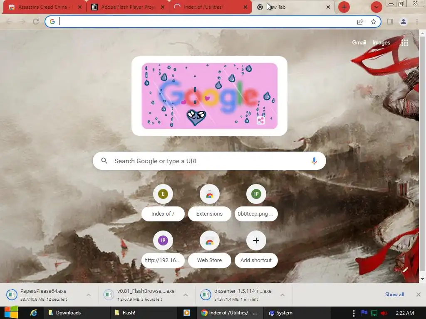Click the reload page icon
The height and width of the screenshot is (319, 426).
point(36,22)
